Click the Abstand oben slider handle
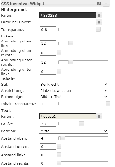 click(x=63, y=138)
